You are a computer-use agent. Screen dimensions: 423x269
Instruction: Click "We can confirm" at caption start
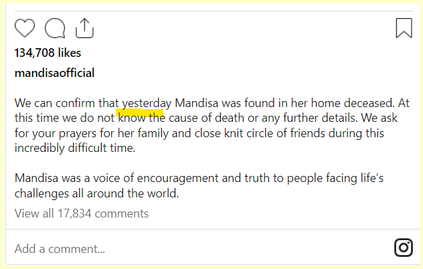(x=52, y=104)
